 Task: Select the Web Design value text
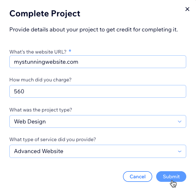pyautogui.click(x=30, y=122)
